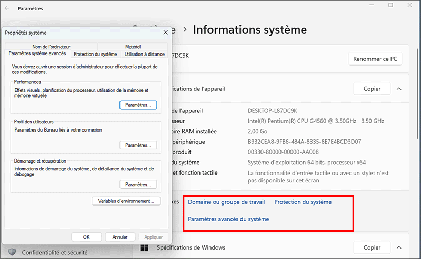Copy device specifications with Copier

(x=372, y=89)
